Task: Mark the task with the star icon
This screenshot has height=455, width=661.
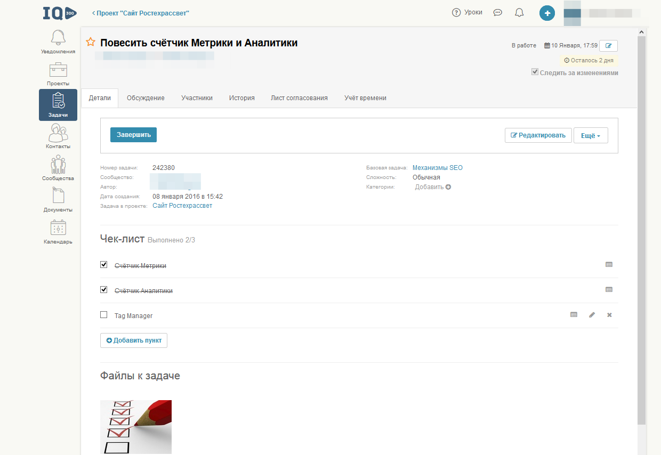Action: click(91, 43)
